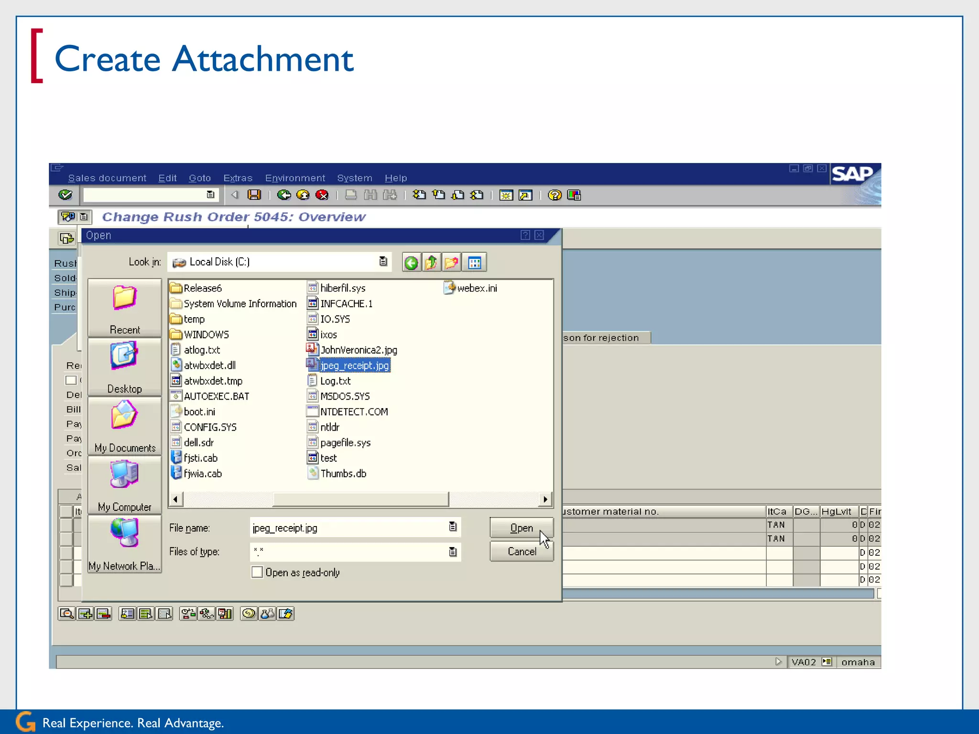Click the Generate Shortcut icon

[525, 195]
